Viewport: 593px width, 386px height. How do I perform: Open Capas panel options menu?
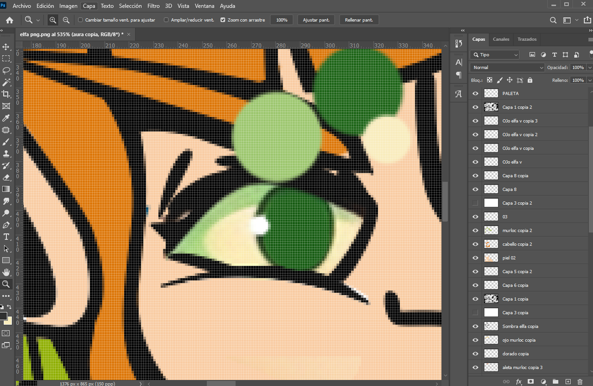click(x=590, y=39)
